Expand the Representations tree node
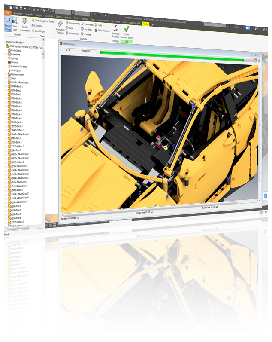Image resolution: width=272 pixels, height=342 pixels. coord(6,74)
